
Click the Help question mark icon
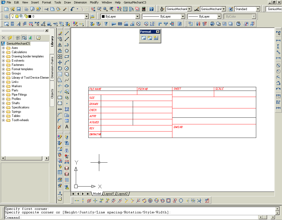151,9
